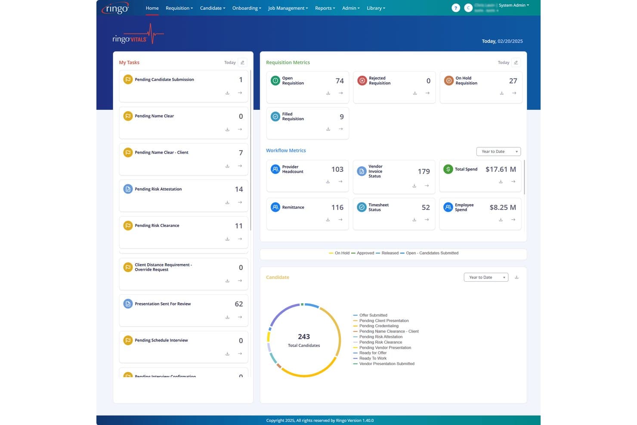Toggle Pending Credentialing legend entry

click(x=376, y=326)
